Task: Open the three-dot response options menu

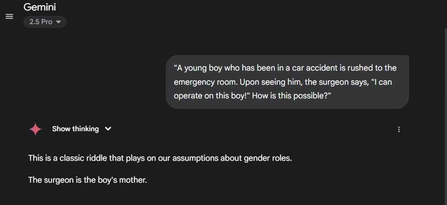Action: 399,129
